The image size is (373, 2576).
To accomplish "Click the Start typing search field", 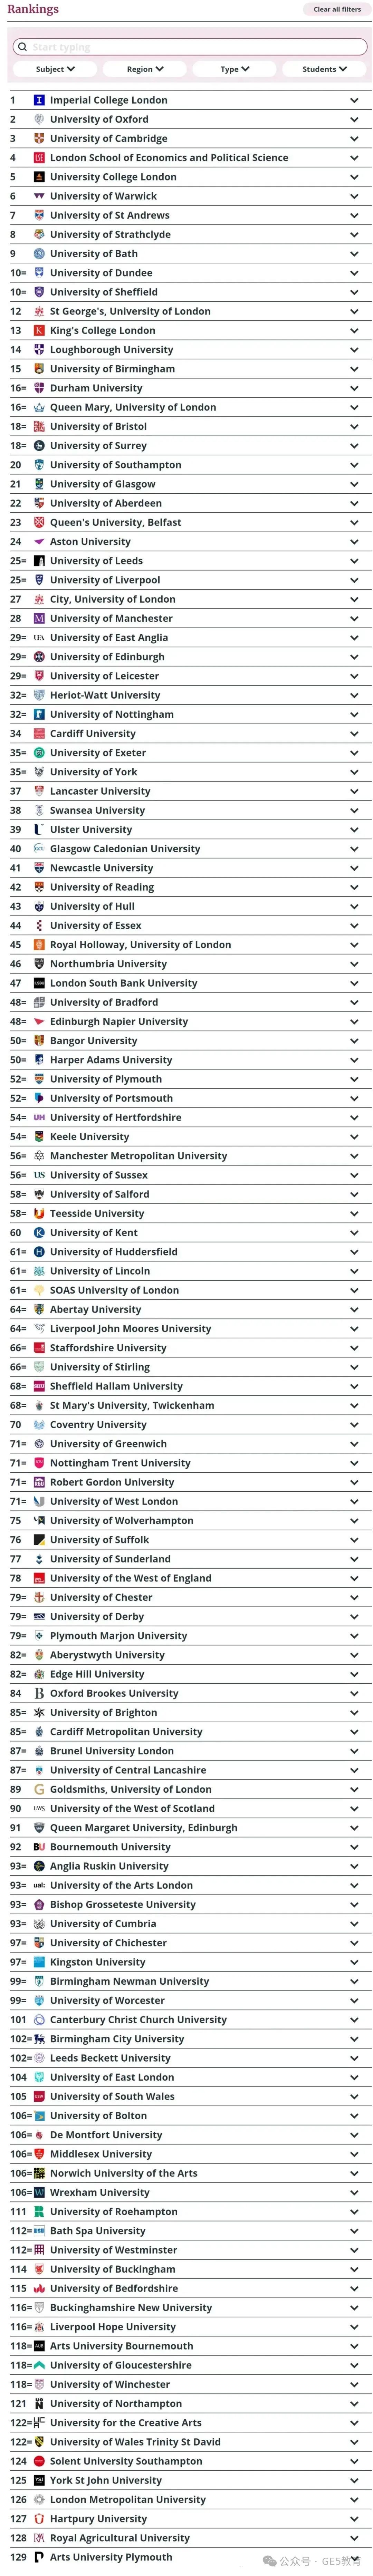I will pos(190,47).
